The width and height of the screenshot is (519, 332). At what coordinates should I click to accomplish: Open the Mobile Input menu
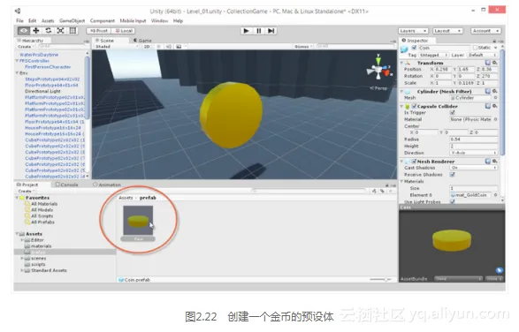[x=133, y=21]
